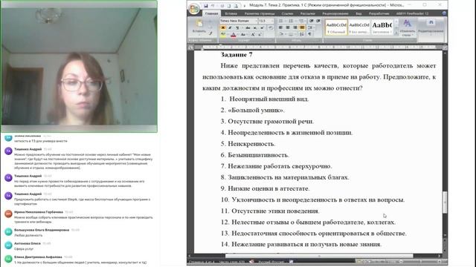Click the Grow Font icon
Screen dimensions: 476x267
pyautogui.click(x=253, y=34)
